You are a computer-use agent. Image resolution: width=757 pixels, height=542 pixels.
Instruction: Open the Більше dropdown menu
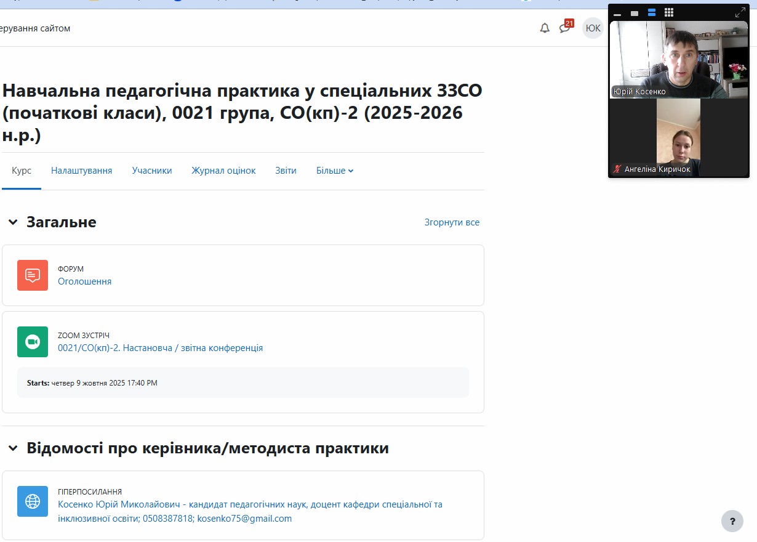(335, 171)
